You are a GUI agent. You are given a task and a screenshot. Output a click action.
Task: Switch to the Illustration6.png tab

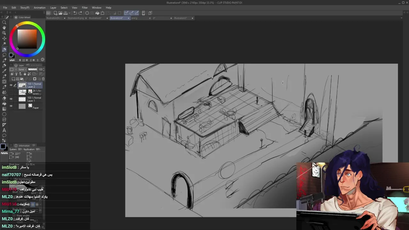tap(76, 18)
